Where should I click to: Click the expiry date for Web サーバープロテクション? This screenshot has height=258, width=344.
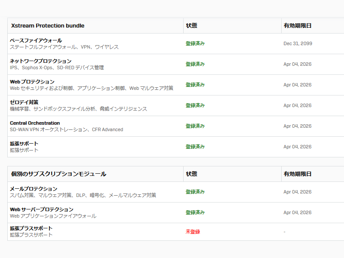pyautogui.click(x=297, y=212)
